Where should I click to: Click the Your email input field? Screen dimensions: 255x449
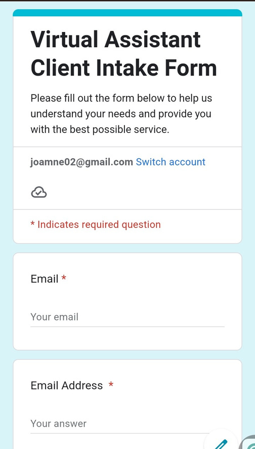tap(127, 317)
